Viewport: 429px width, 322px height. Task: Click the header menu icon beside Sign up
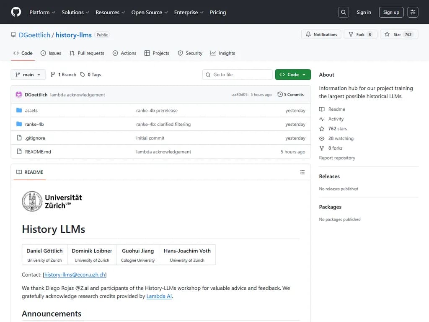point(413,12)
